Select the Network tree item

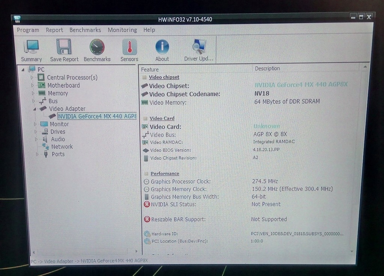(x=62, y=147)
